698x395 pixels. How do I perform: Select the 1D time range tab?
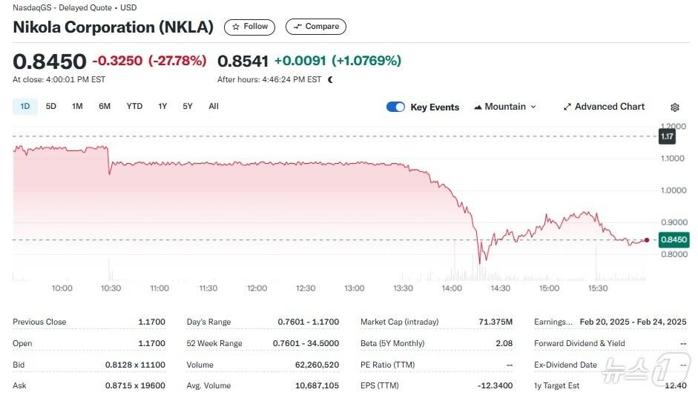[x=25, y=107]
